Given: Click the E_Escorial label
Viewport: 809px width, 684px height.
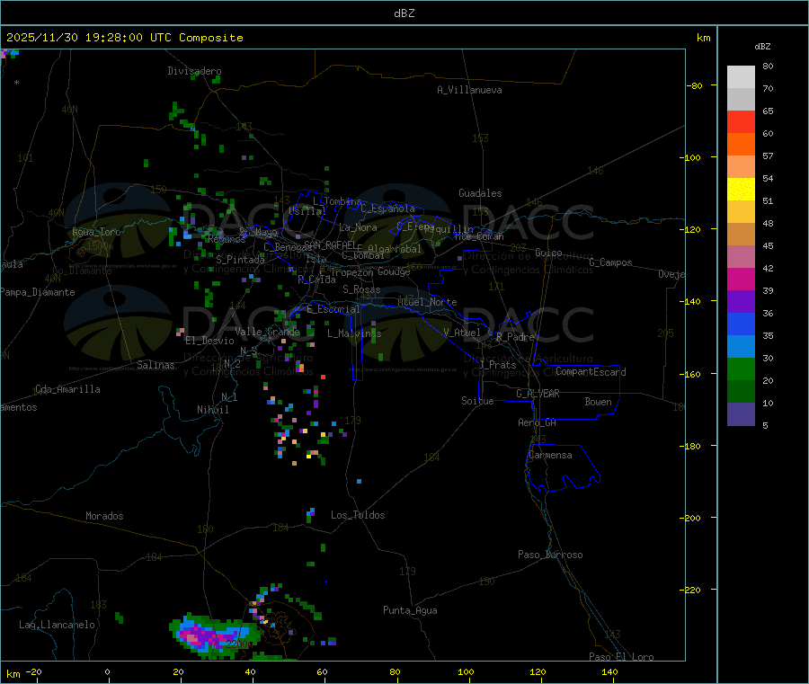Looking at the screenshot, I should pos(333,309).
